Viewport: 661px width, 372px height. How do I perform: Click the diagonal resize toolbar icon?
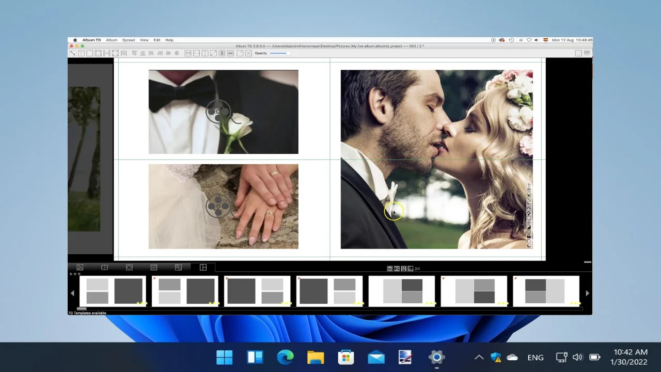click(213, 53)
